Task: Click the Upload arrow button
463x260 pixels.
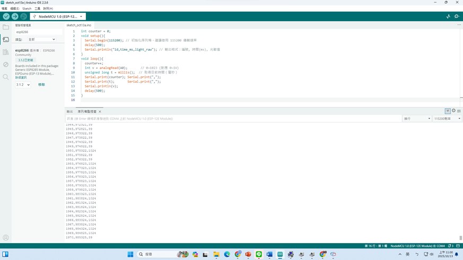Action: [15, 16]
